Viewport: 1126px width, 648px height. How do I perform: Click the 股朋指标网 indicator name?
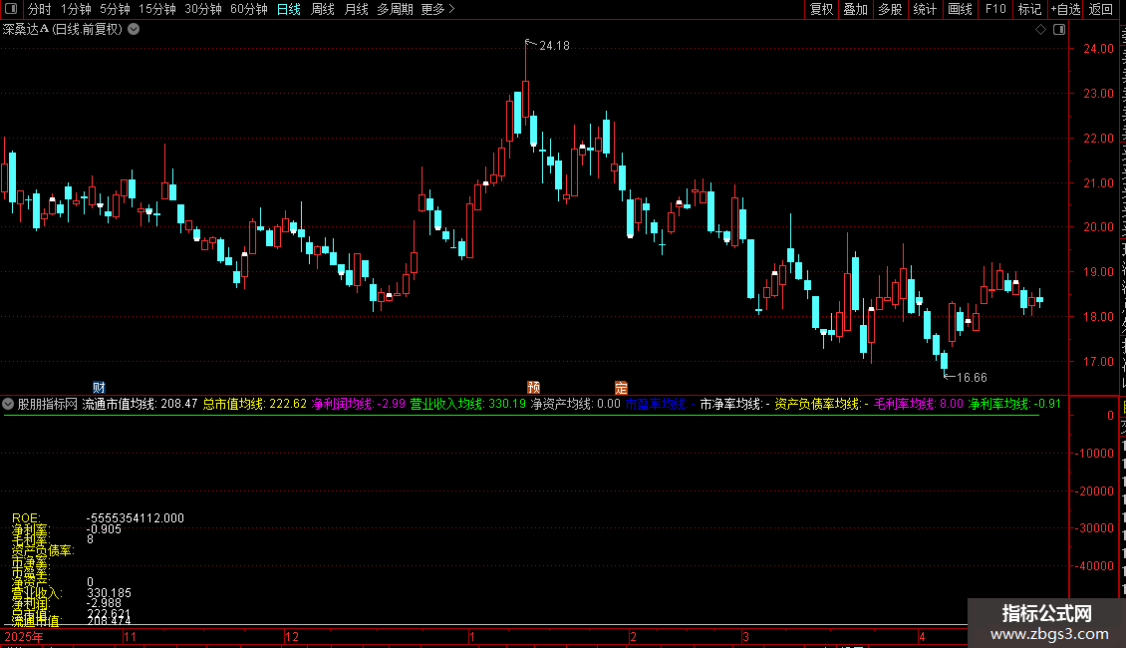point(48,404)
